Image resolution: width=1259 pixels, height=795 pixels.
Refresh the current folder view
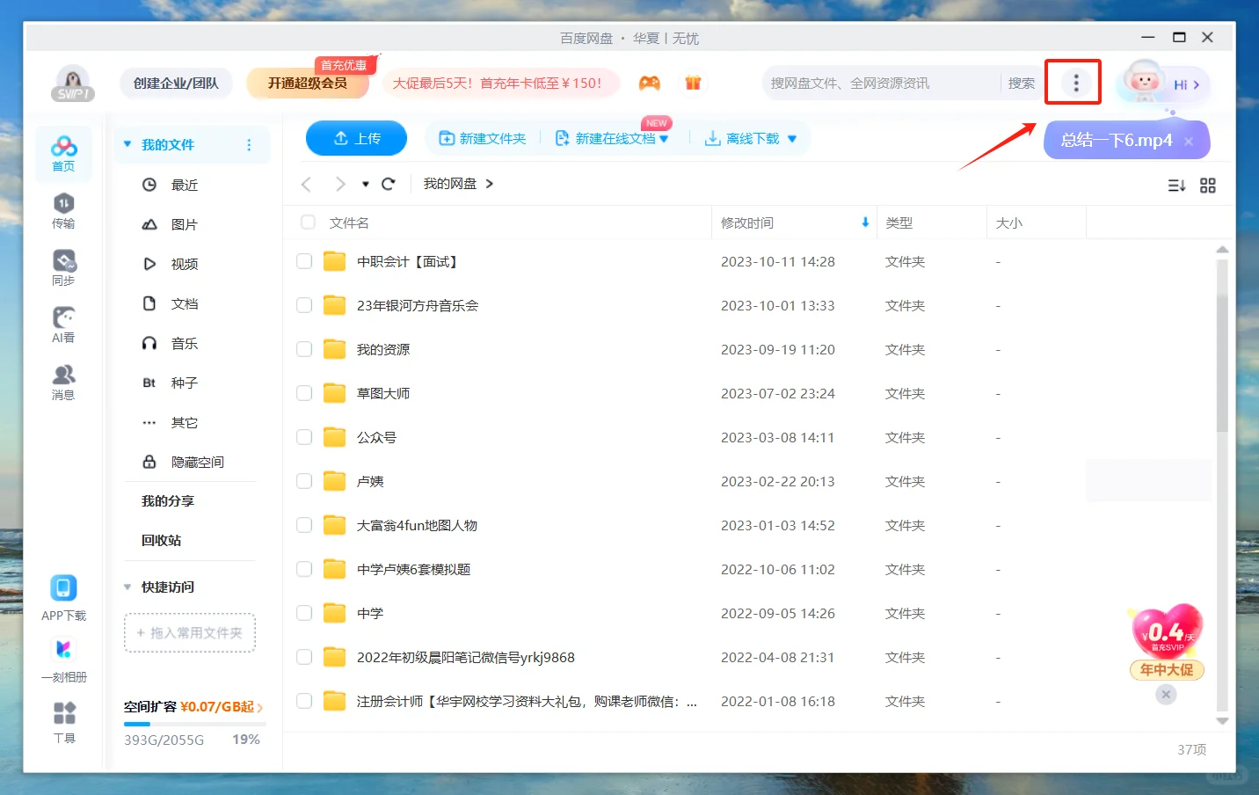coord(388,184)
